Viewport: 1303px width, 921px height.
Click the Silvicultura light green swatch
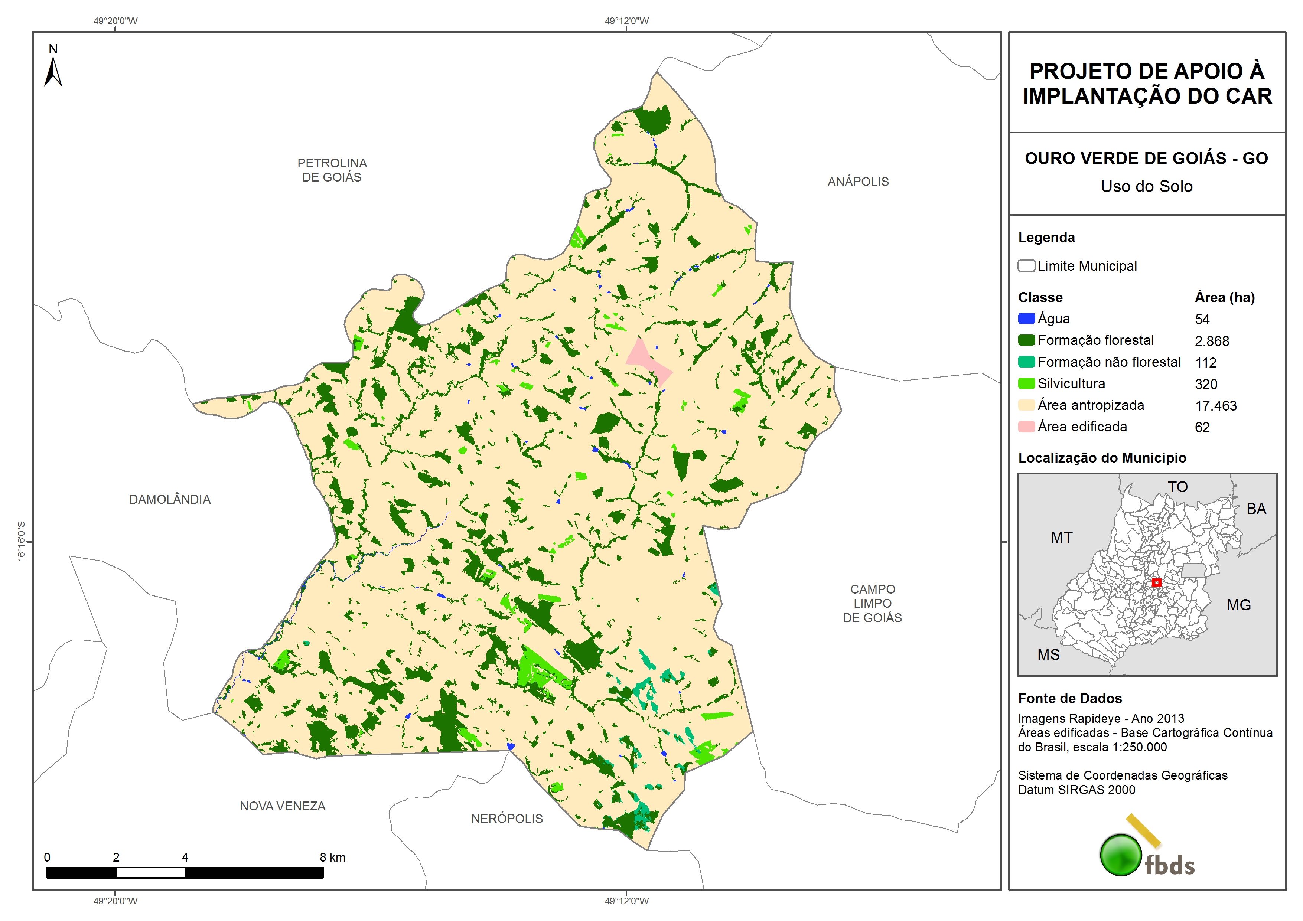point(1026,383)
